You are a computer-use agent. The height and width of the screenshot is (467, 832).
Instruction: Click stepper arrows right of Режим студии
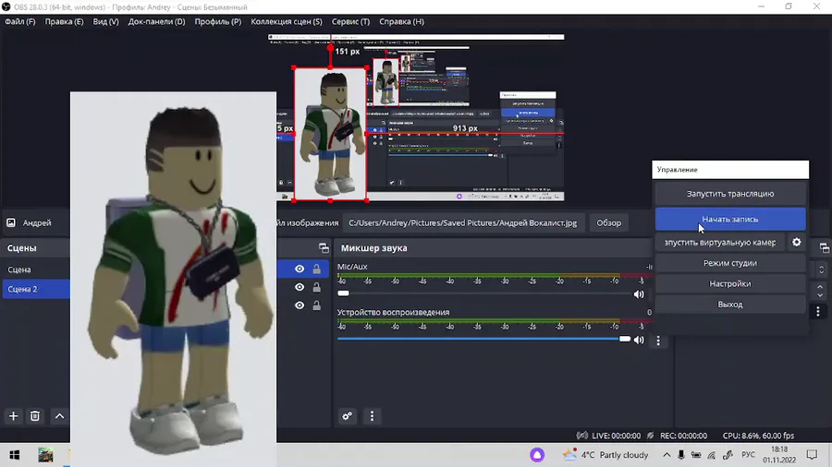822,269
